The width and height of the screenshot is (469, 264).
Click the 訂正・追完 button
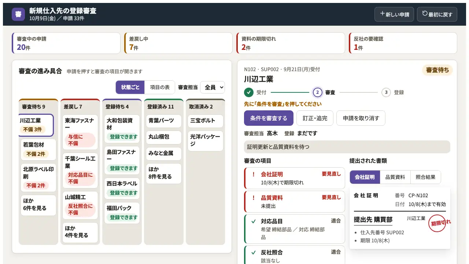(315, 118)
